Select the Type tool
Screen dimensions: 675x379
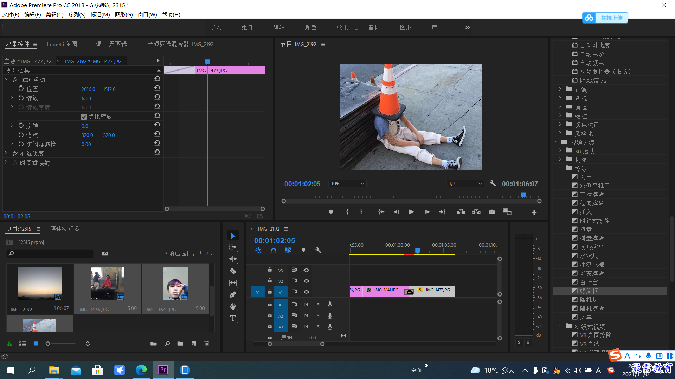tap(233, 318)
